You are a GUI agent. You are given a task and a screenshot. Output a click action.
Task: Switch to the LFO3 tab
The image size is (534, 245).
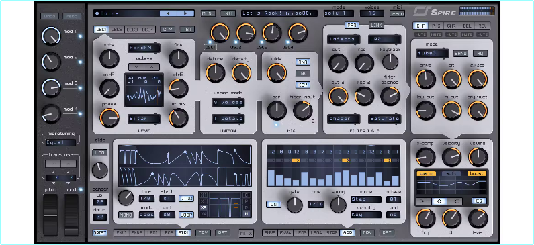click(x=301, y=233)
